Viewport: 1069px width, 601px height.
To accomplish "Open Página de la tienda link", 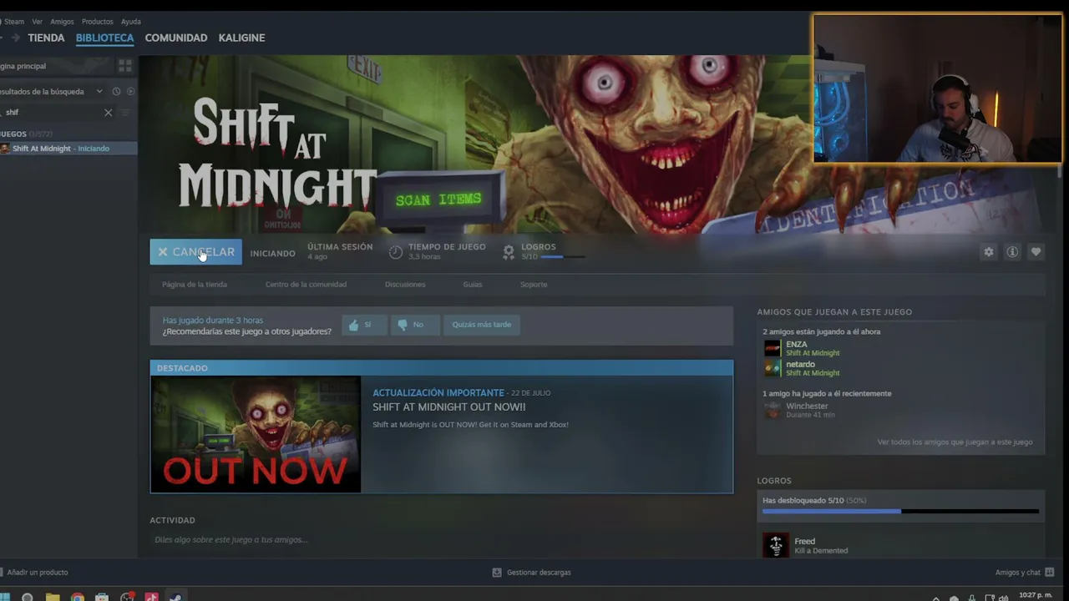I will 195,285.
